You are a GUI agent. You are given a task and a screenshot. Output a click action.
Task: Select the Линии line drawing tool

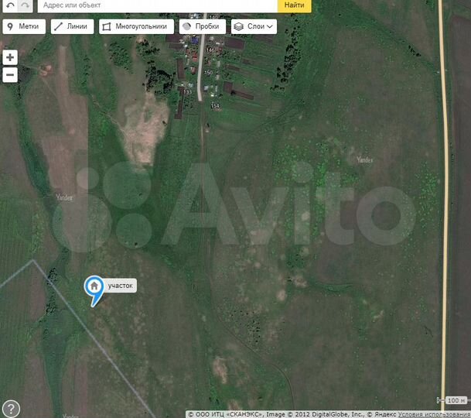point(73,26)
